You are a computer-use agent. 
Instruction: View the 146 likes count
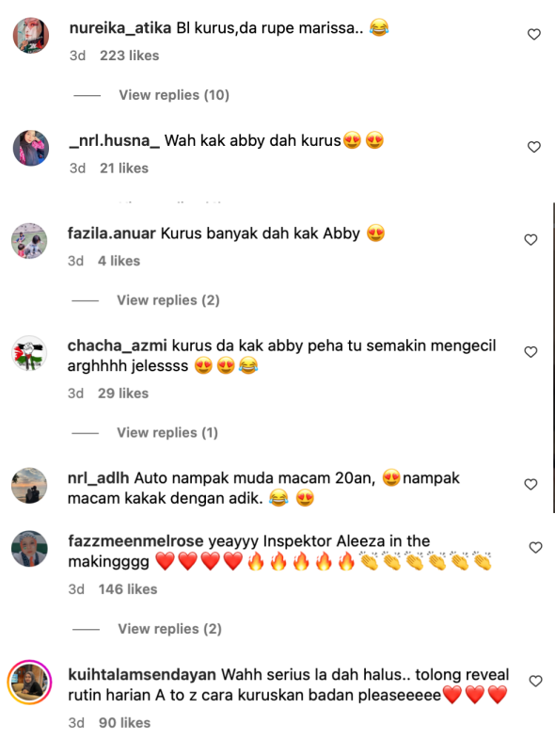point(128,589)
